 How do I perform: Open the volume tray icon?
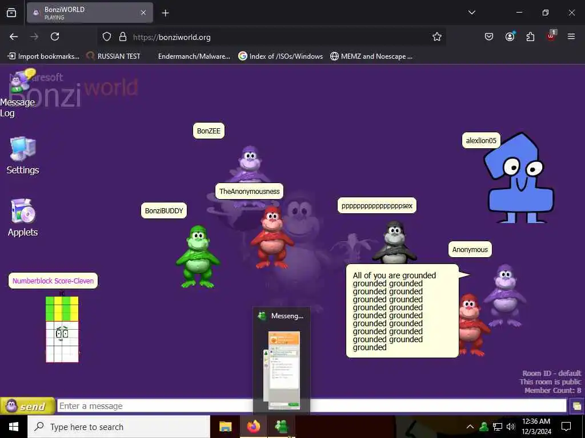pyautogui.click(x=511, y=427)
